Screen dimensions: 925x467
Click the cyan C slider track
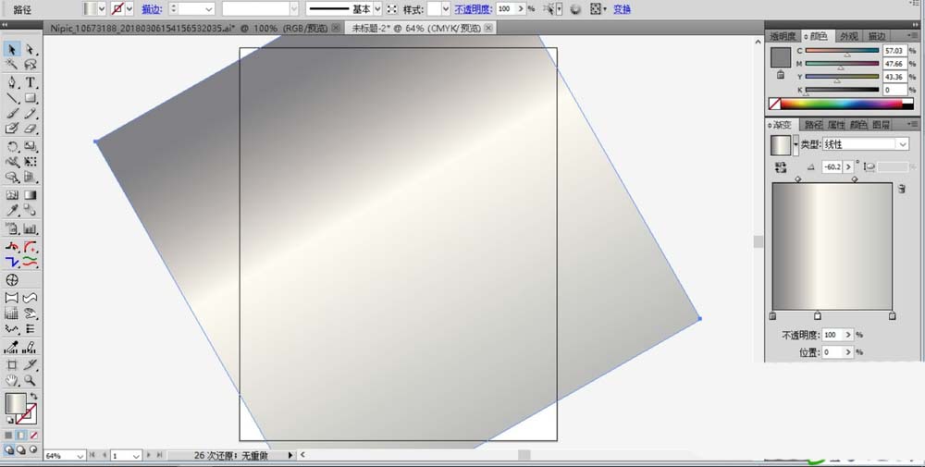(x=842, y=51)
